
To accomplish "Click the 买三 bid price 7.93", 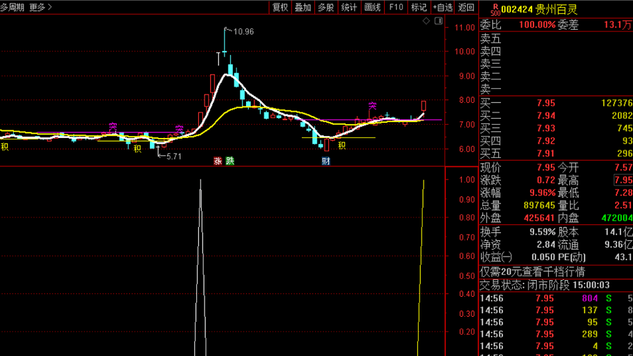I will (546, 128).
